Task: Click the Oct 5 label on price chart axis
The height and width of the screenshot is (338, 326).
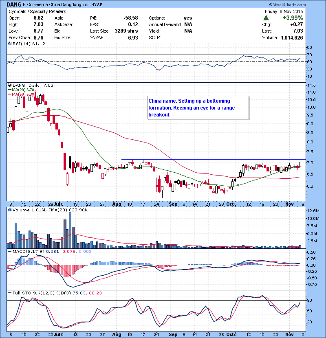Action: click(x=231, y=204)
